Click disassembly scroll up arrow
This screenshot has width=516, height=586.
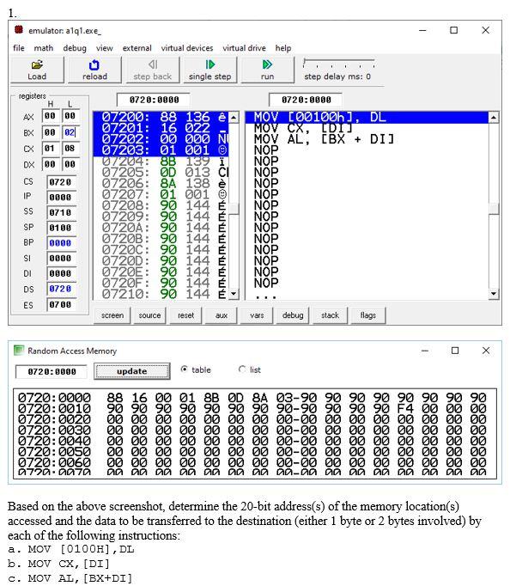pos(494,118)
